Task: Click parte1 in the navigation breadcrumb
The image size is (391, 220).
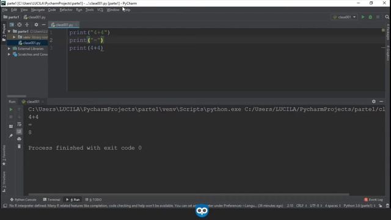Action: pos(11,17)
